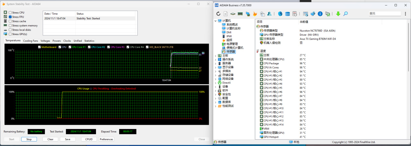Switch to the Cooling Fans tab
Viewport: 411px width, 146px height.
click(31, 41)
